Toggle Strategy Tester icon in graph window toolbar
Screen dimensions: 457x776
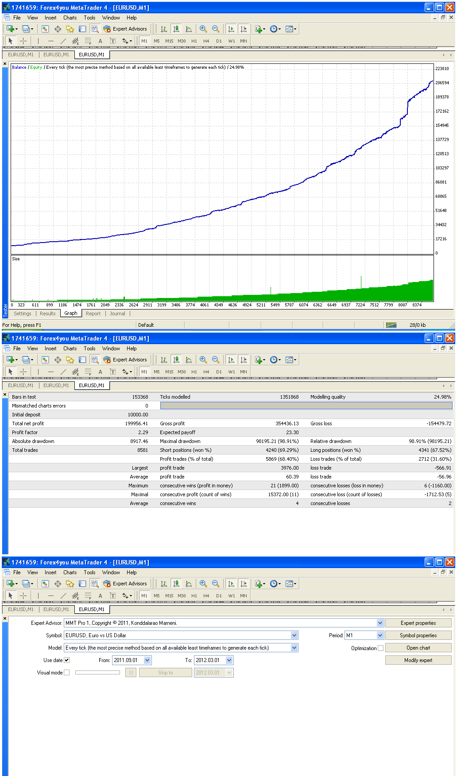95,29
